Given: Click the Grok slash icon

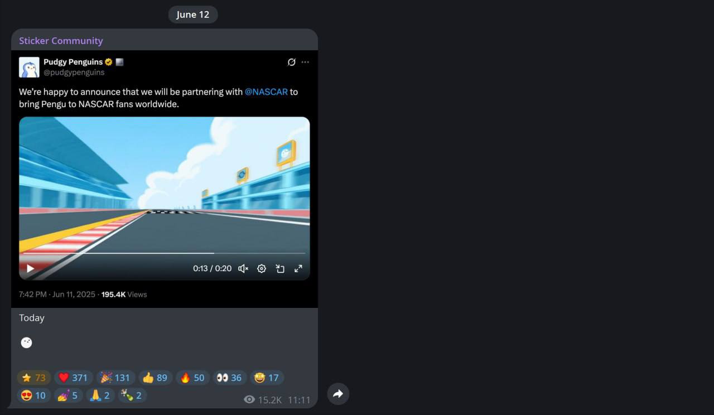Looking at the screenshot, I should coord(291,62).
